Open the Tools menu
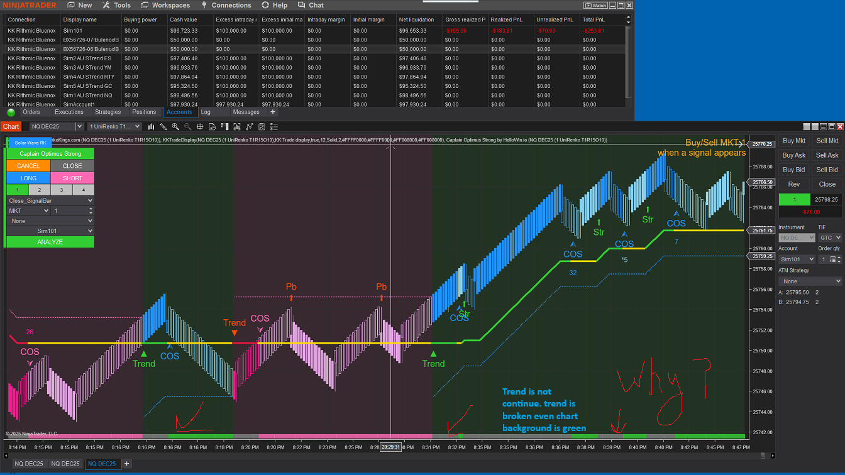 click(x=116, y=5)
